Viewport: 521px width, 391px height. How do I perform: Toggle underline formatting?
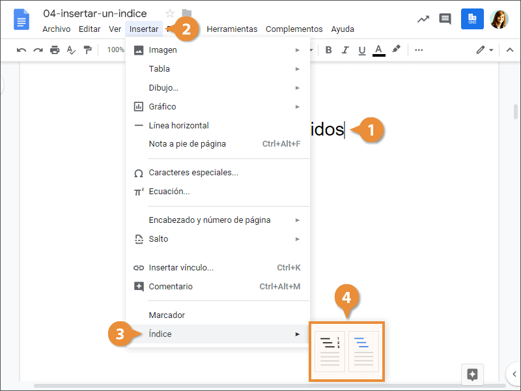pyautogui.click(x=362, y=50)
